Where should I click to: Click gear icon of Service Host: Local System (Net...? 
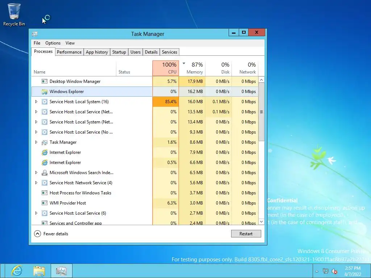point(45,122)
